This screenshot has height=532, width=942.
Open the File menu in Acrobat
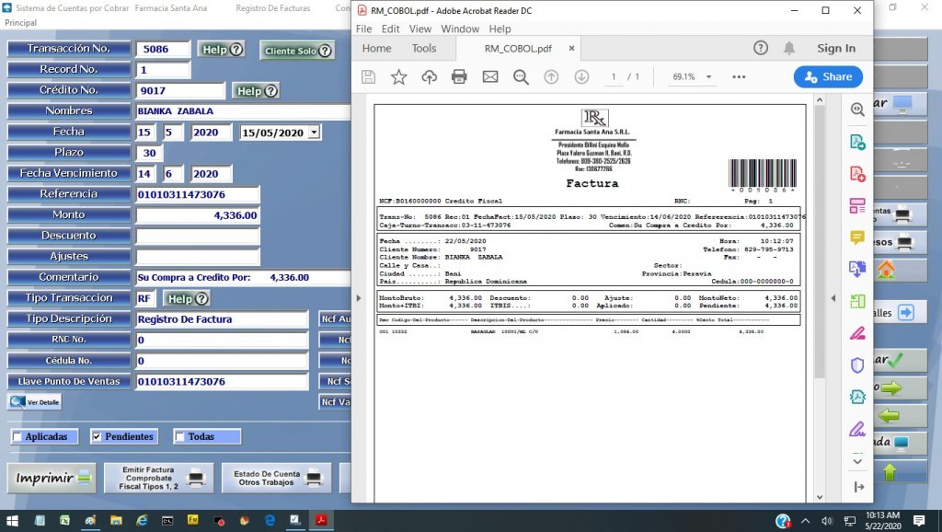[x=363, y=29]
